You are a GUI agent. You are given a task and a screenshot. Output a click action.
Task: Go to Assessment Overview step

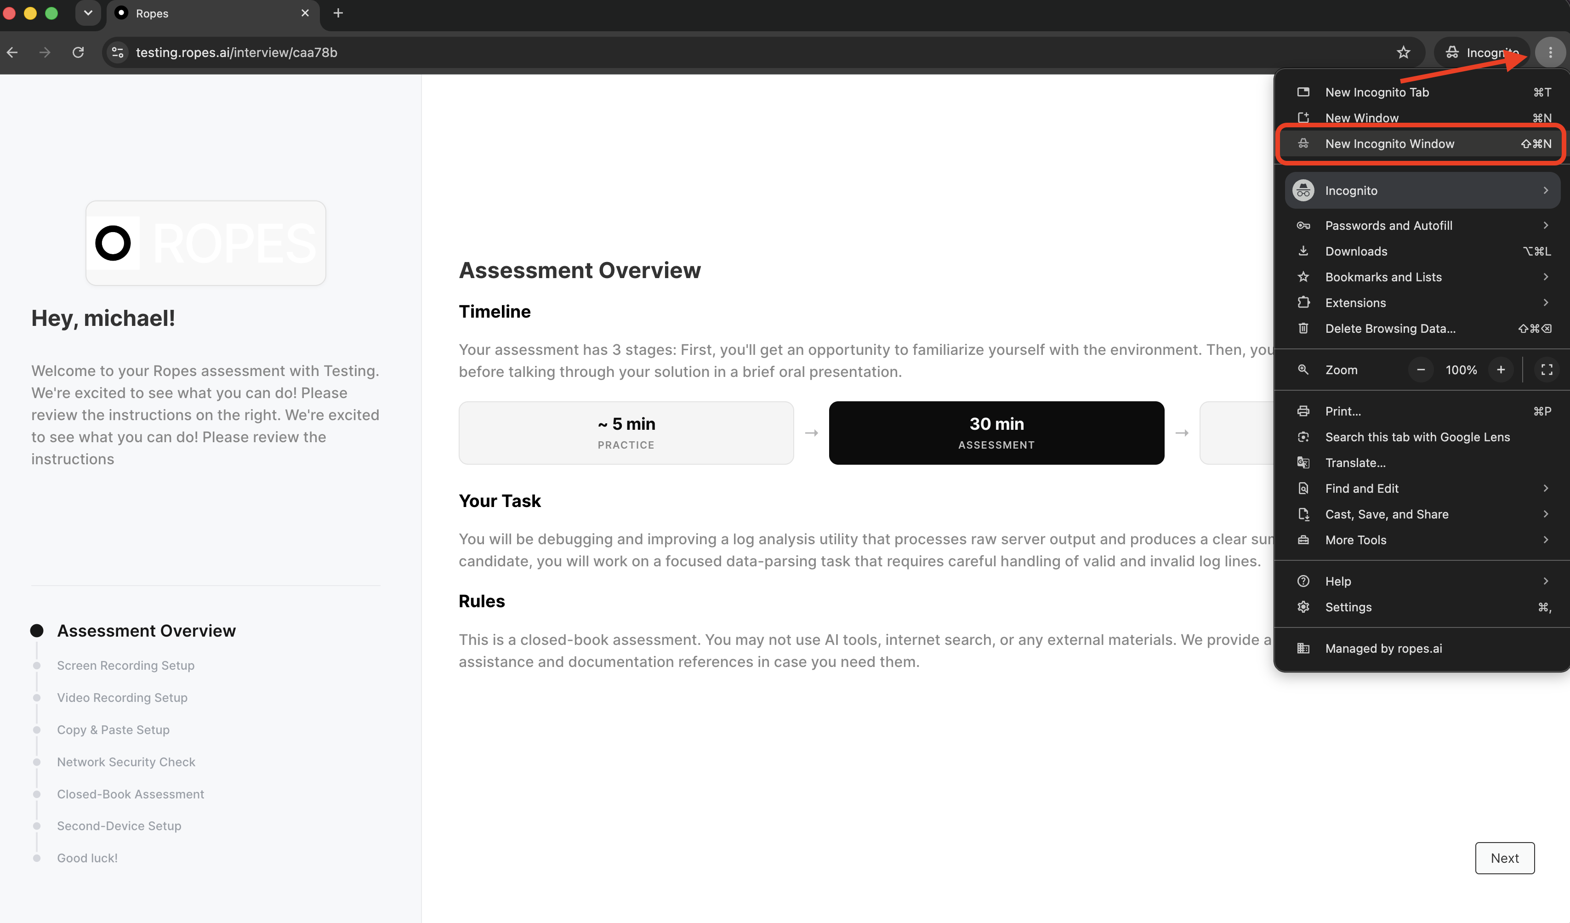point(147,631)
